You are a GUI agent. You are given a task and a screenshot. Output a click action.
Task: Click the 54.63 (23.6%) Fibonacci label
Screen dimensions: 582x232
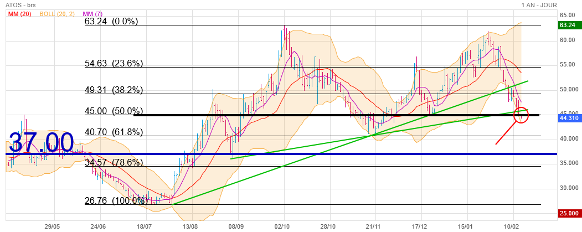pyautogui.click(x=114, y=64)
